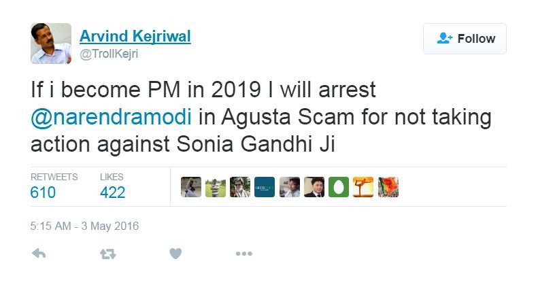Click the tweet author's profile photo
This screenshot has width=538, height=287.
51,44
